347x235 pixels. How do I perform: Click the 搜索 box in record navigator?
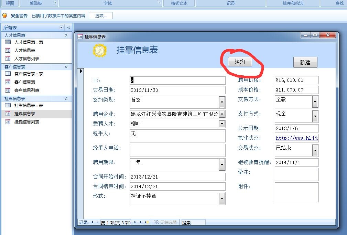[x=193, y=223]
